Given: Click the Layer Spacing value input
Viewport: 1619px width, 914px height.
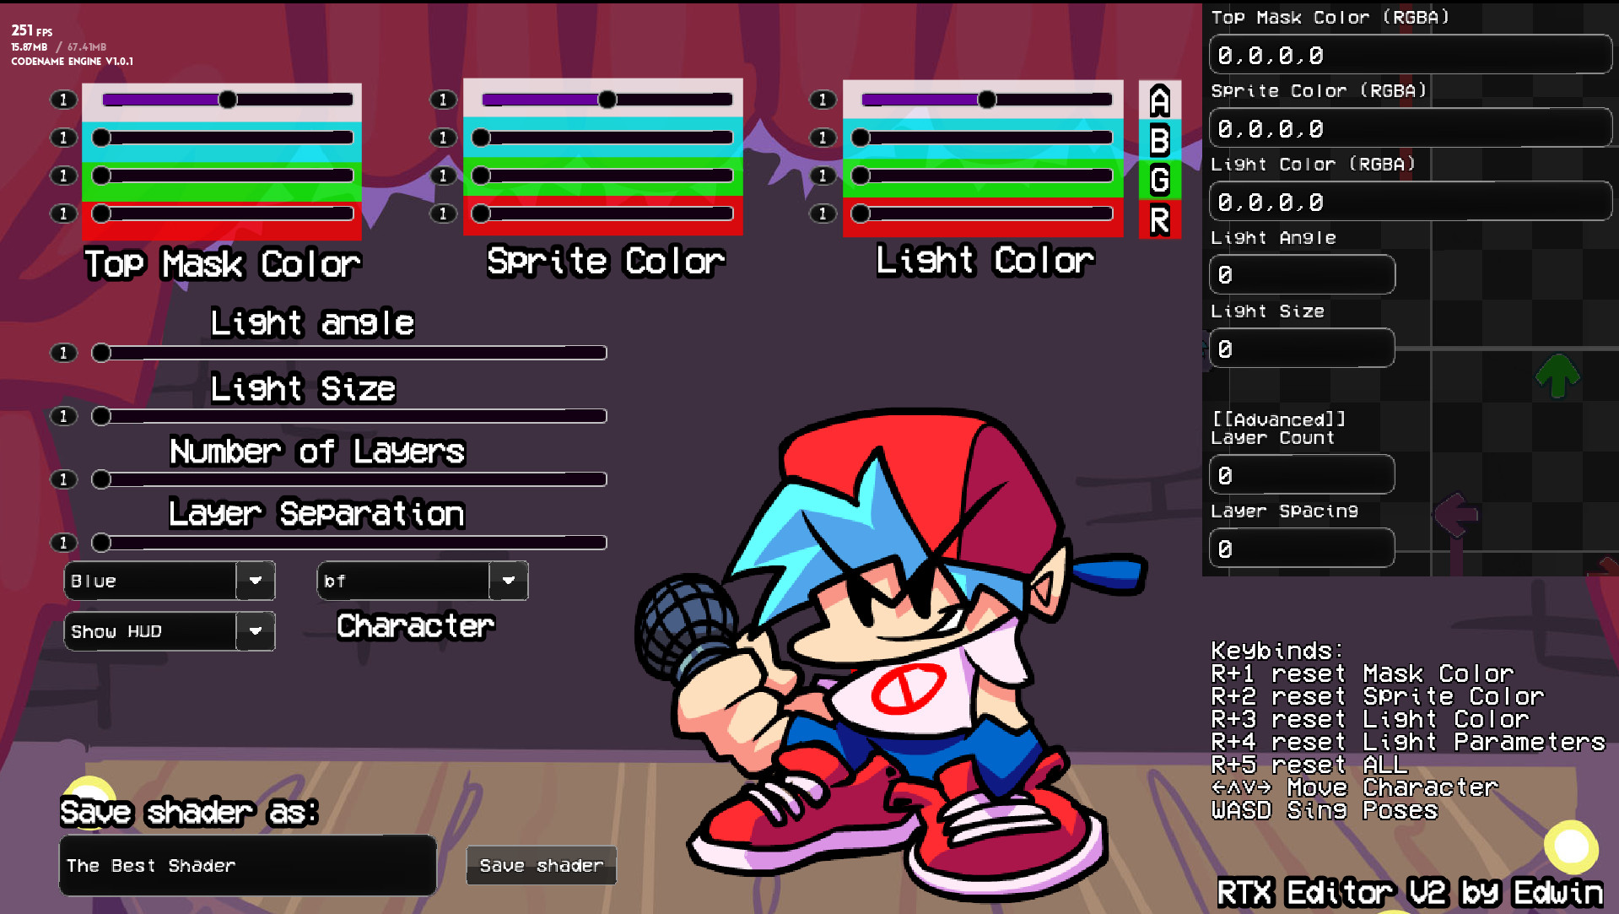Looking at the screenshot, I should click(1302, 549).
